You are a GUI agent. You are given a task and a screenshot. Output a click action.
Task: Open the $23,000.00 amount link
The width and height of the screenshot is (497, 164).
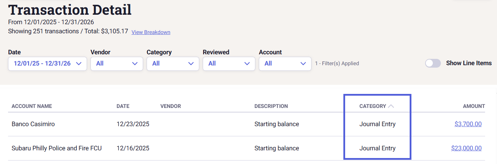466,148
